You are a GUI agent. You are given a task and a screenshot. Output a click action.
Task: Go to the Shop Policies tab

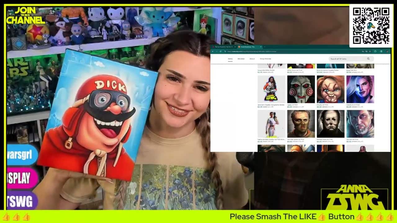pos(265,59)
